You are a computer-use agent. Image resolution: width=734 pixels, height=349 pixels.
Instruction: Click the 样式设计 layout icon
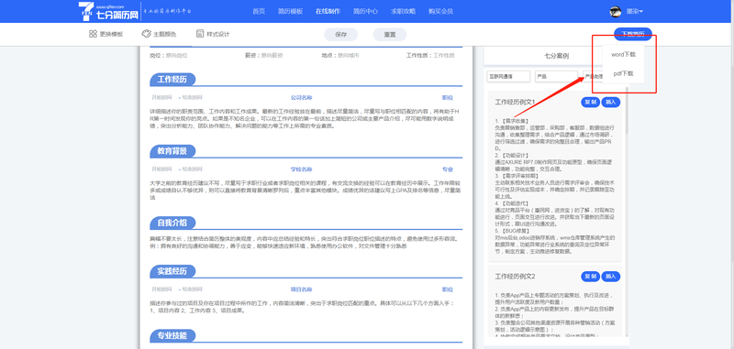point(200,34)
